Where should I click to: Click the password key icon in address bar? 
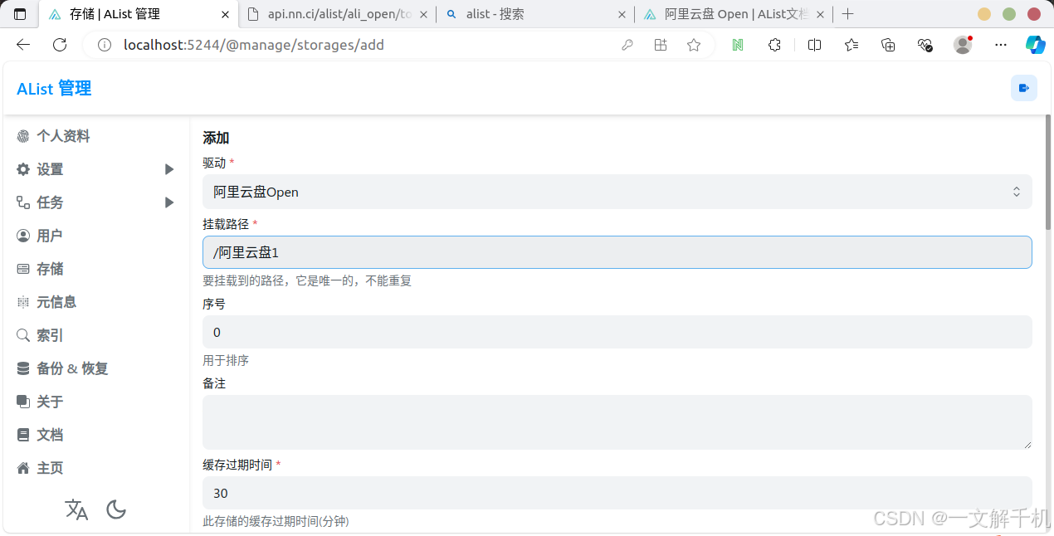pyautogui.click(x=627, y=45)
